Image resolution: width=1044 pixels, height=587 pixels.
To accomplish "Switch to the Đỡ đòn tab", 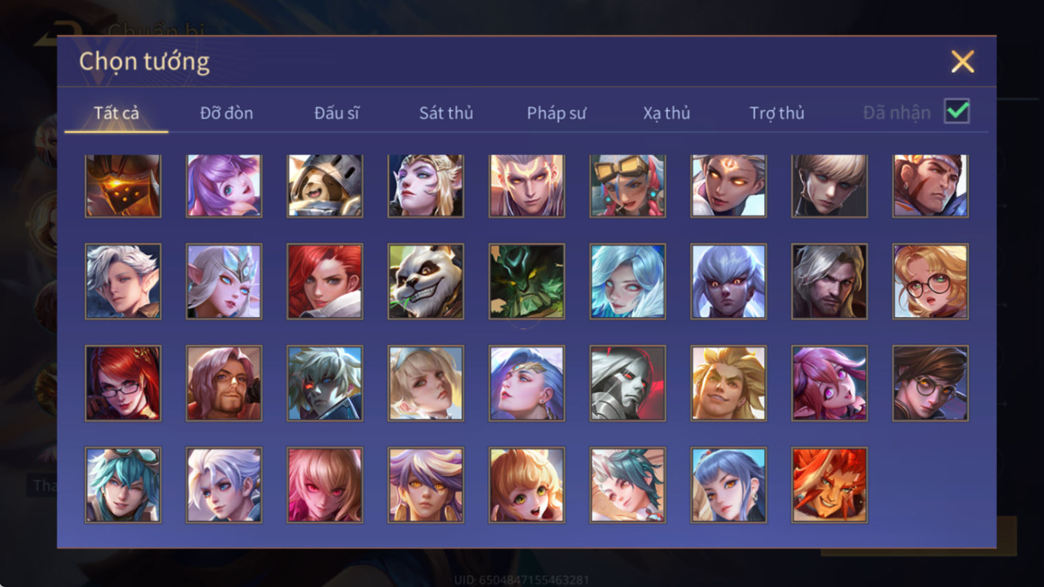I will pyautogui.click(x=226, y=113).
